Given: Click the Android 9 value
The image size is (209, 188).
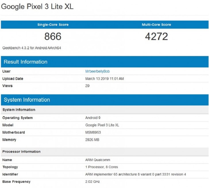Looking at the screenshot, I should point(93,118).
